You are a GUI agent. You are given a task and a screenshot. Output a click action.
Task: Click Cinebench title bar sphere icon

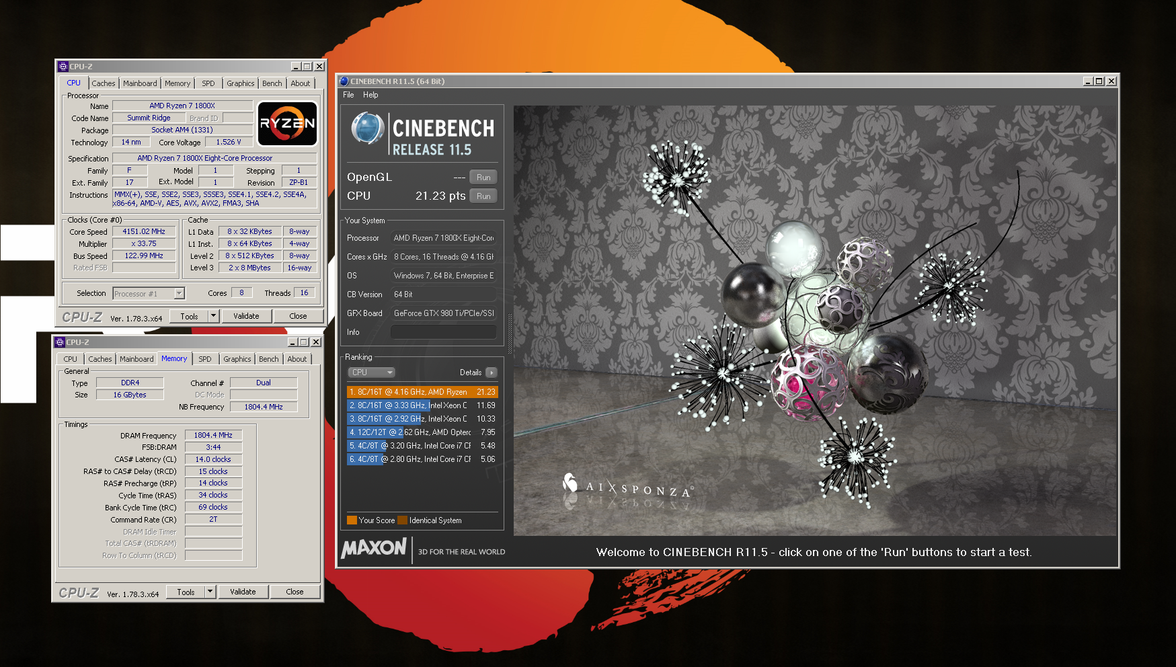pyautogui.click(x=344, y=81)
